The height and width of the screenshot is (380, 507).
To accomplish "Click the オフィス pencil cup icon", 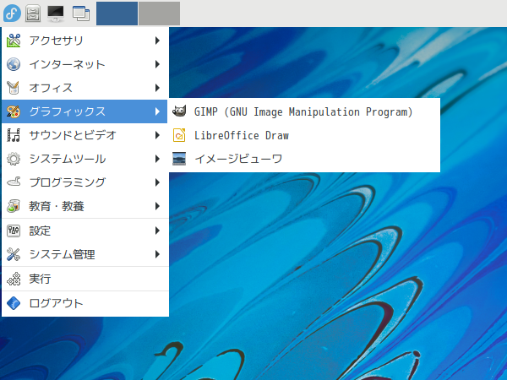I will pyautogui.click(x=14, y=88).
